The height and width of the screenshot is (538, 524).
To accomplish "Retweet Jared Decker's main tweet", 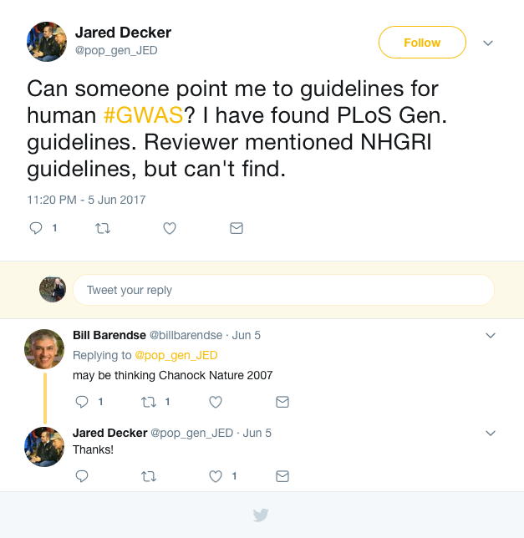I will [x=103, y=227].
